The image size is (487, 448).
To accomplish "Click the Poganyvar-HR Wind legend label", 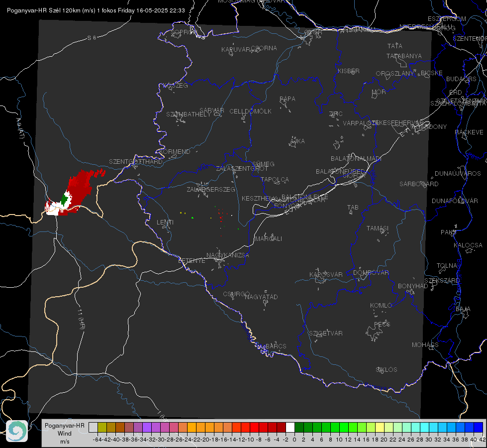I will [65, 433].
